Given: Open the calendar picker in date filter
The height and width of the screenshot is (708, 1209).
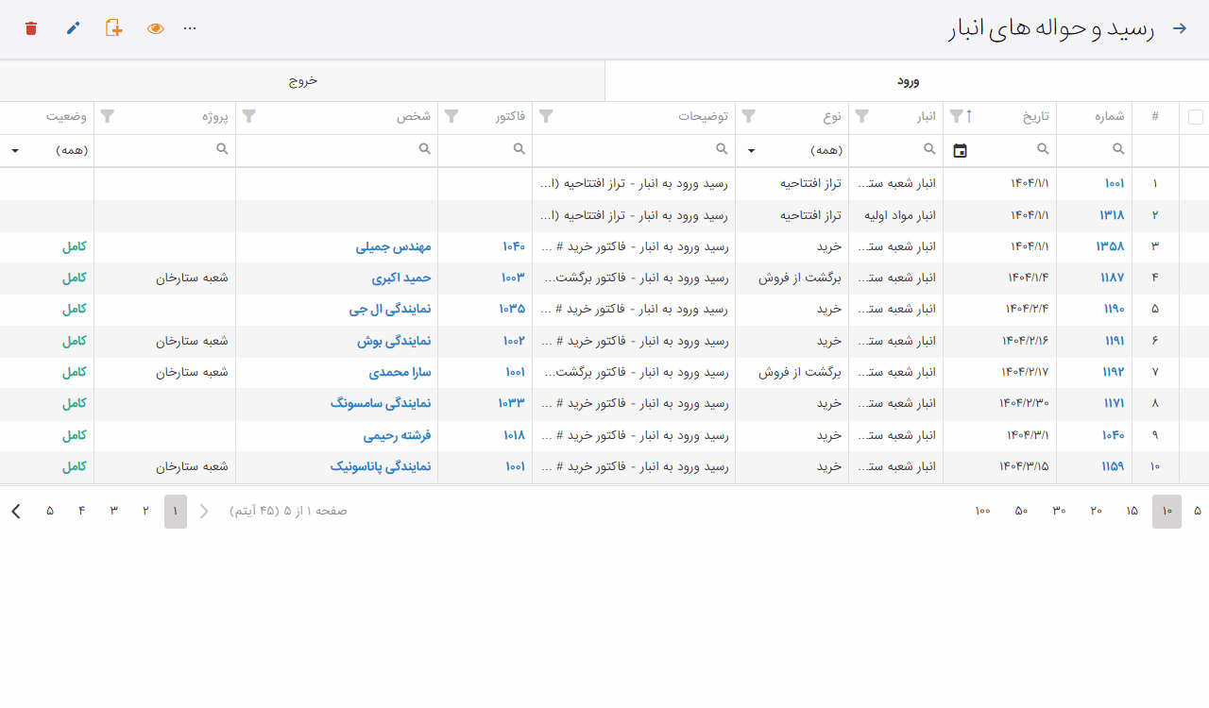Looking at the screenshot, I should (960, 150).
